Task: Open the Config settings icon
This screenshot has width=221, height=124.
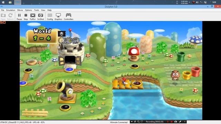Action: tap(50, 17)
